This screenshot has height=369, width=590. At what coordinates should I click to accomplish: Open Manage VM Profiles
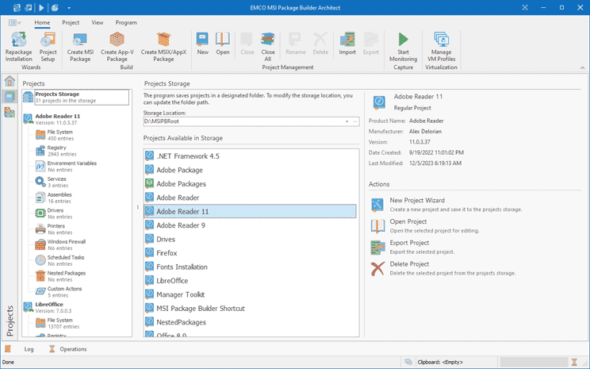[441, 47]
